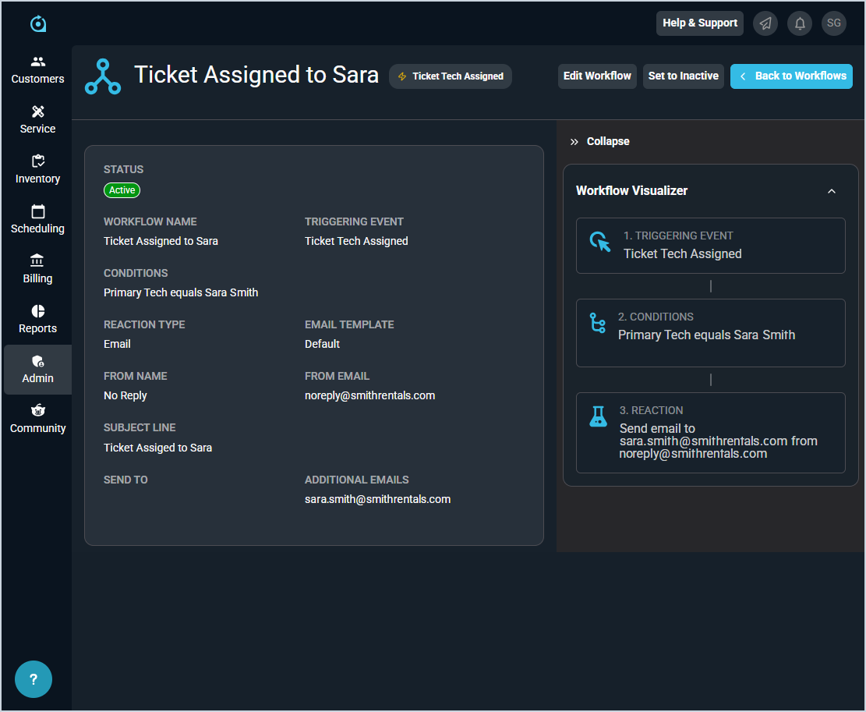Click the workflow nodes icon beside title
This screenshot has width=866, height=712.
pos(103,76)
